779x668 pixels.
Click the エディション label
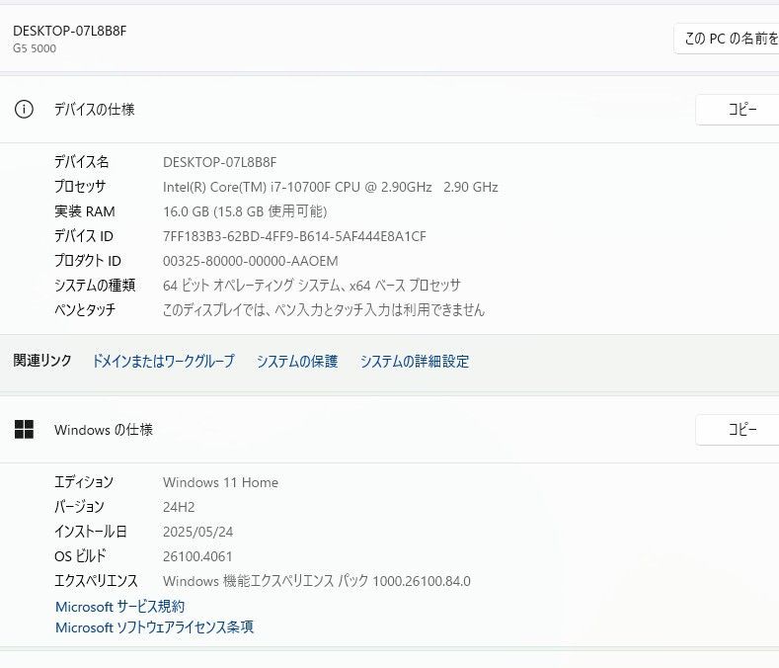pyautogui.click(x=84, y=482)
